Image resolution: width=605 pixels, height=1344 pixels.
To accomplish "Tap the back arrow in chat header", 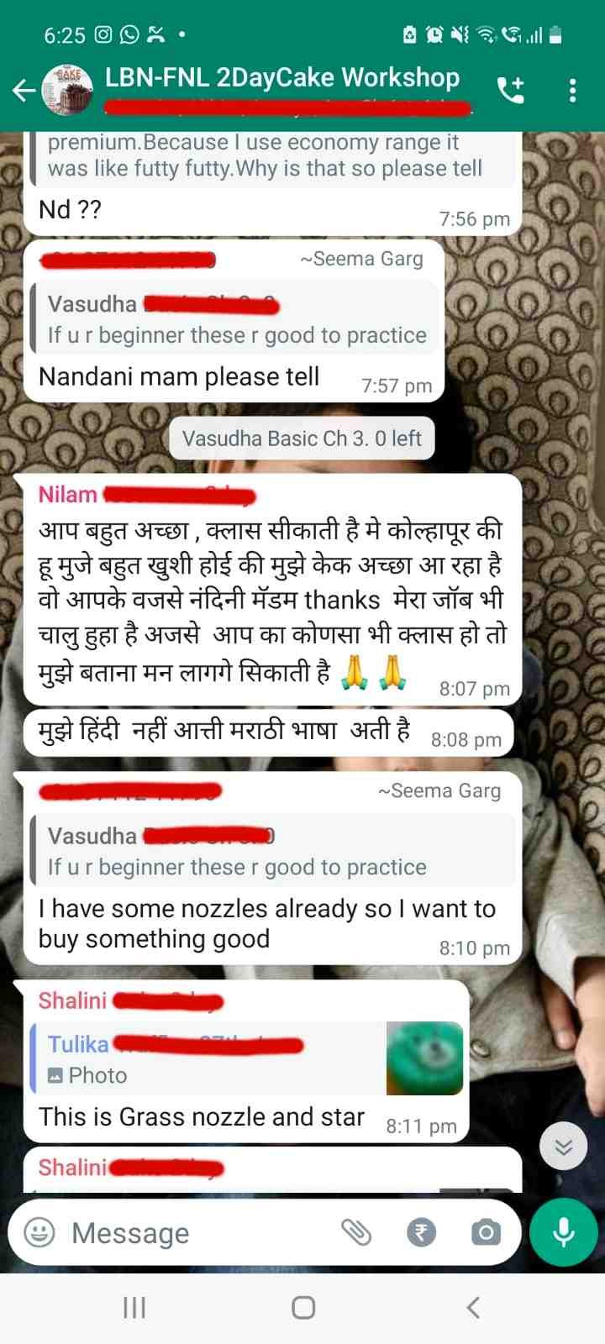I will coord(24,90).
